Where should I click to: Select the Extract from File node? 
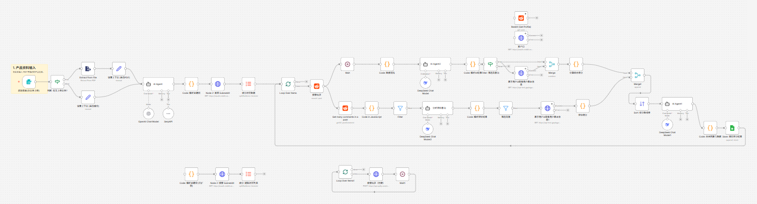click(x=88, y=68)
